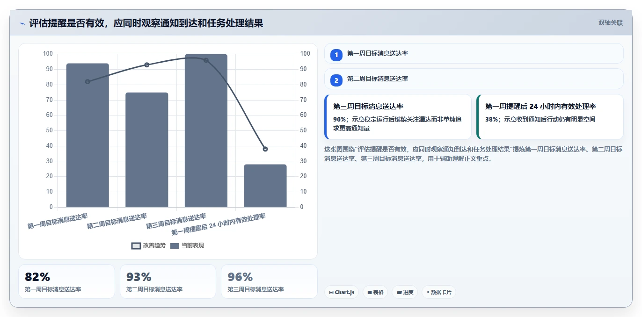Click the trend line point at 38

[265, 149]
